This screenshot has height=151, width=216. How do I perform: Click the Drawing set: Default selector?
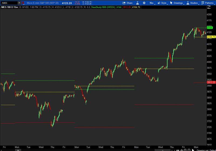click(206, 150)
